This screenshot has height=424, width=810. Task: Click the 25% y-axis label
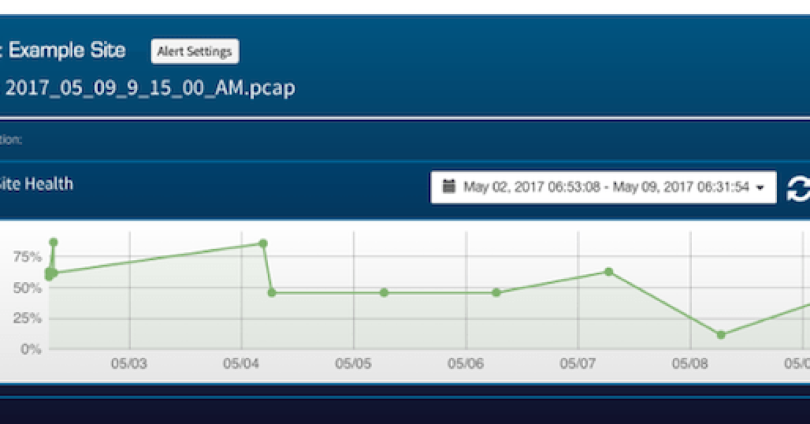pos(27,318)
